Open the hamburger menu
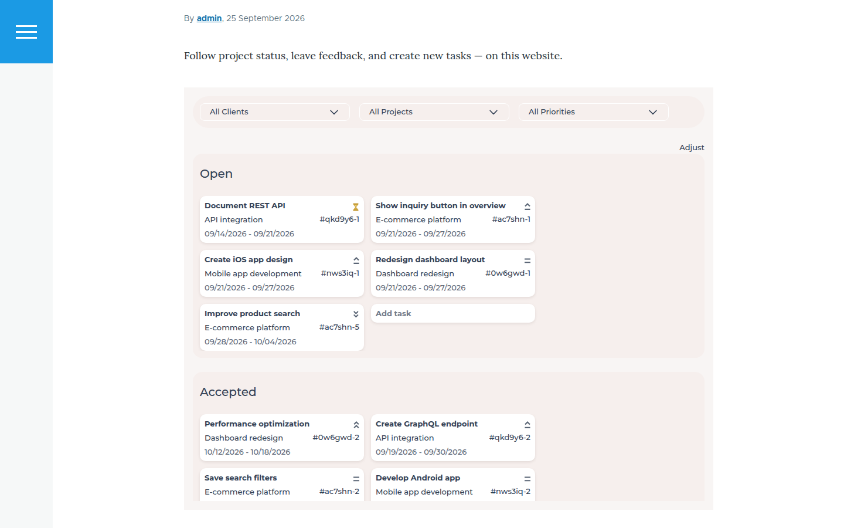The height and width of the screenshot is (528, 844). [26, 32]
